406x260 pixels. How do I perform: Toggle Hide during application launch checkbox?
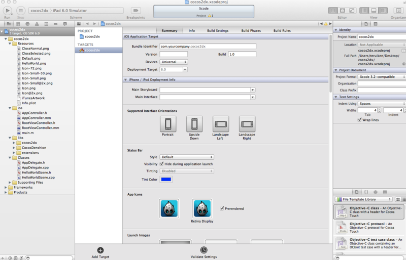pos(161,164)
